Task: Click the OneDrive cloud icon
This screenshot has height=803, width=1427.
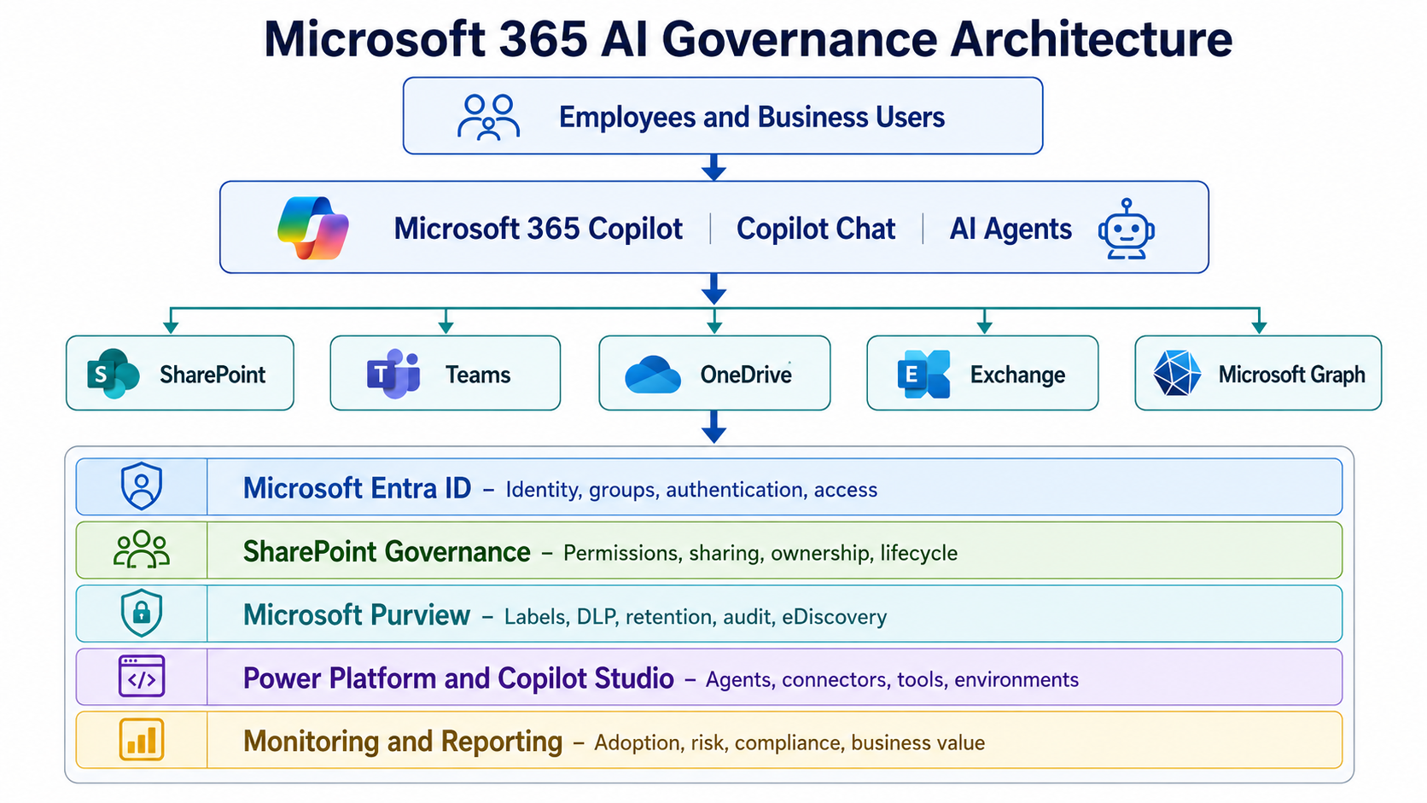Action: pos(653,375)
